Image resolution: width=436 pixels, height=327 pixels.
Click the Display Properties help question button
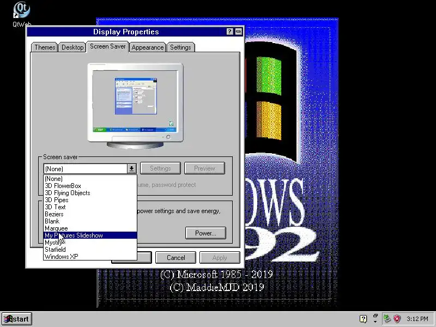click(229, 32)
